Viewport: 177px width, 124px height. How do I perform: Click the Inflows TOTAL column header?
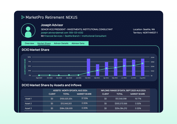point(120,94)
